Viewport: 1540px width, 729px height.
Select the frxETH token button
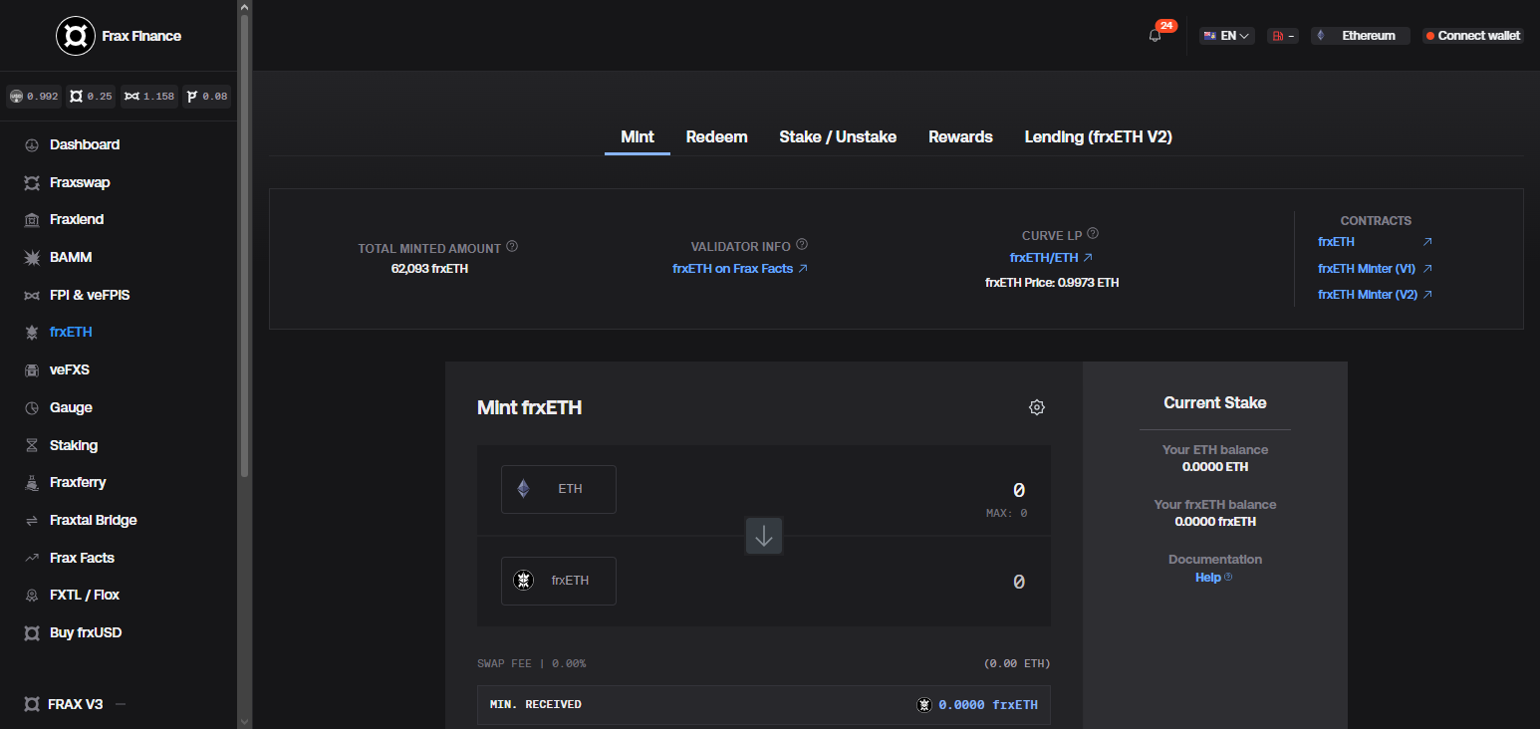point(559,581)
